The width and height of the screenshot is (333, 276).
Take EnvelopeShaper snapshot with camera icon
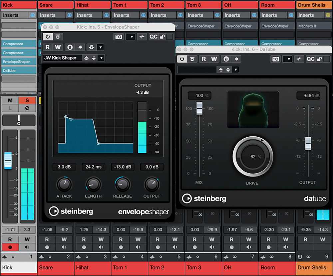click(x=119, y=37)
